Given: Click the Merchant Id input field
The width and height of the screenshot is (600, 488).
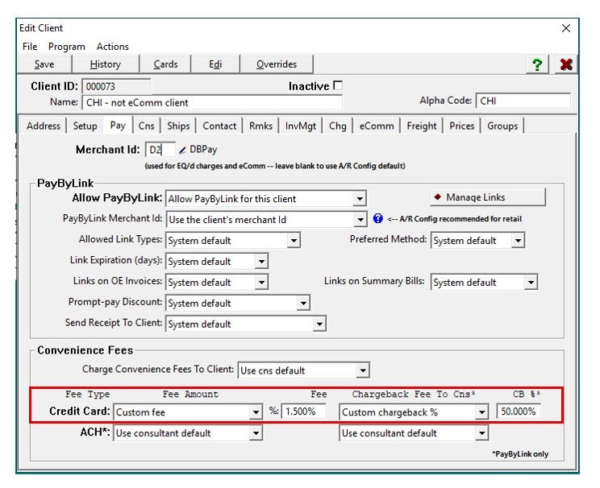Looking at the screenshot, I should pyautogui.click(x=160, y=150).
